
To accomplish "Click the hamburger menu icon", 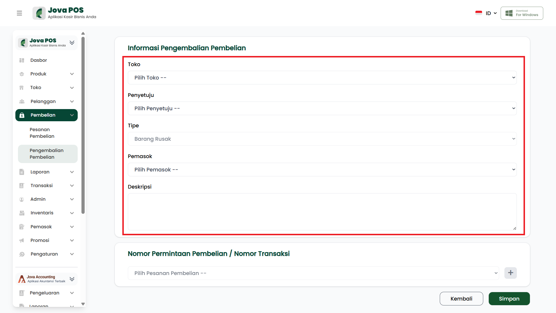I will click(x=19, y=13).
